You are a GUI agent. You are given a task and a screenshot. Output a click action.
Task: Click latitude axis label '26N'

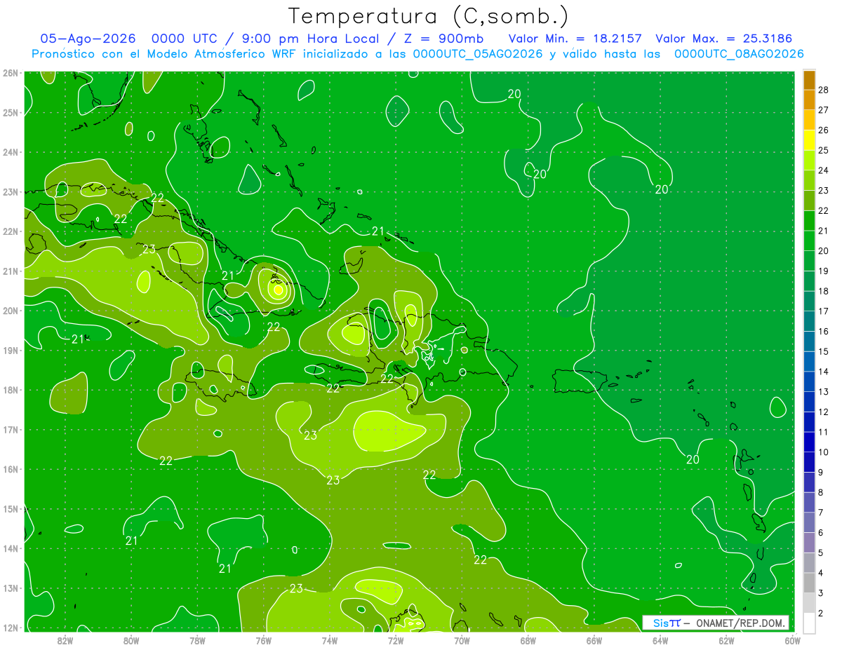[11, 73]
